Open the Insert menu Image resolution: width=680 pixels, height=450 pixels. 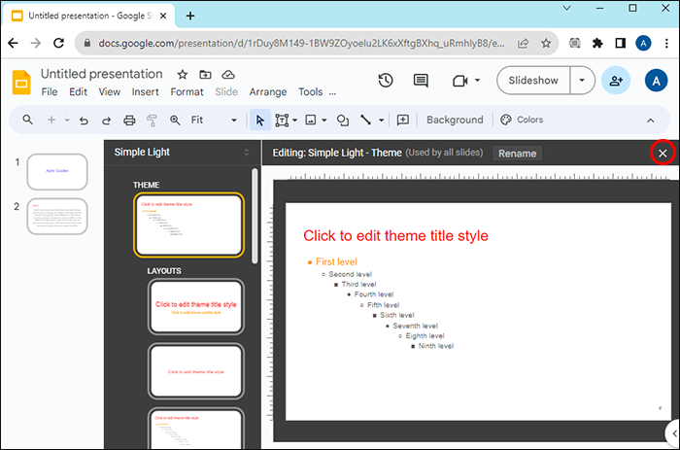[x=146, y=92]
